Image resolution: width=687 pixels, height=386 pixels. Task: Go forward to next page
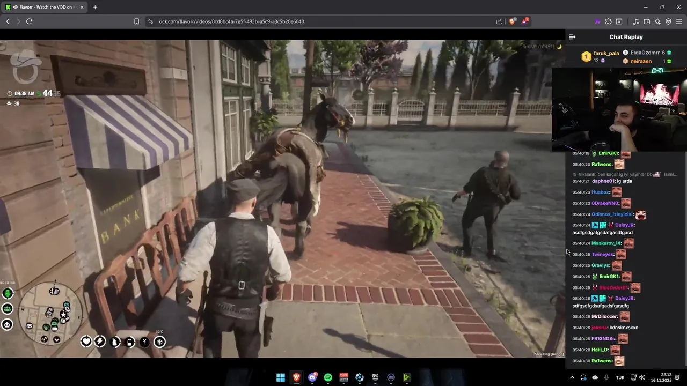18,21
